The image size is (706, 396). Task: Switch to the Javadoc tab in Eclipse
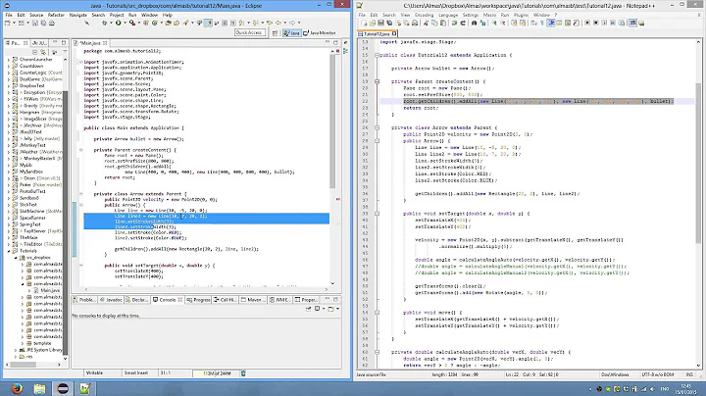click(x=111, y=300)
